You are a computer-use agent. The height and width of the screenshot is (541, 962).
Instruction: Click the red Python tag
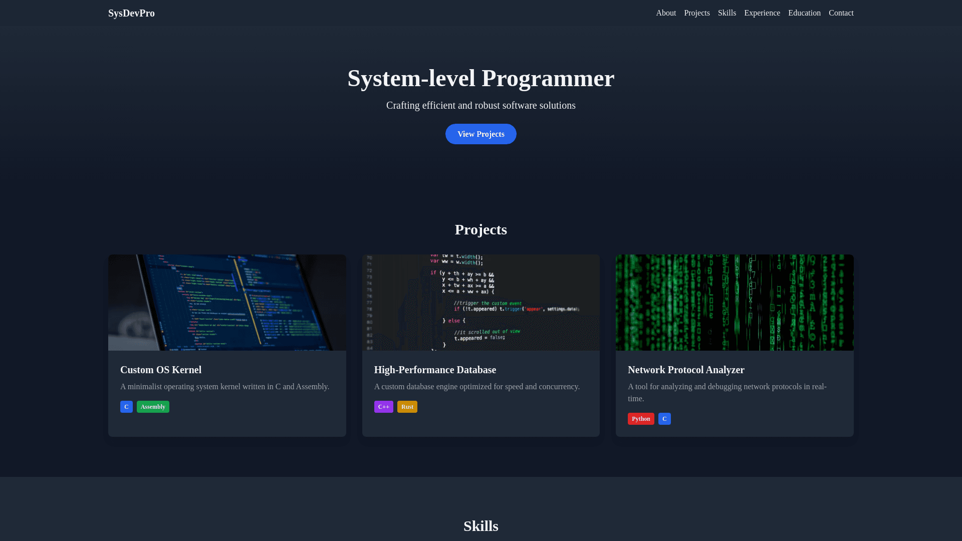(641, 419)
